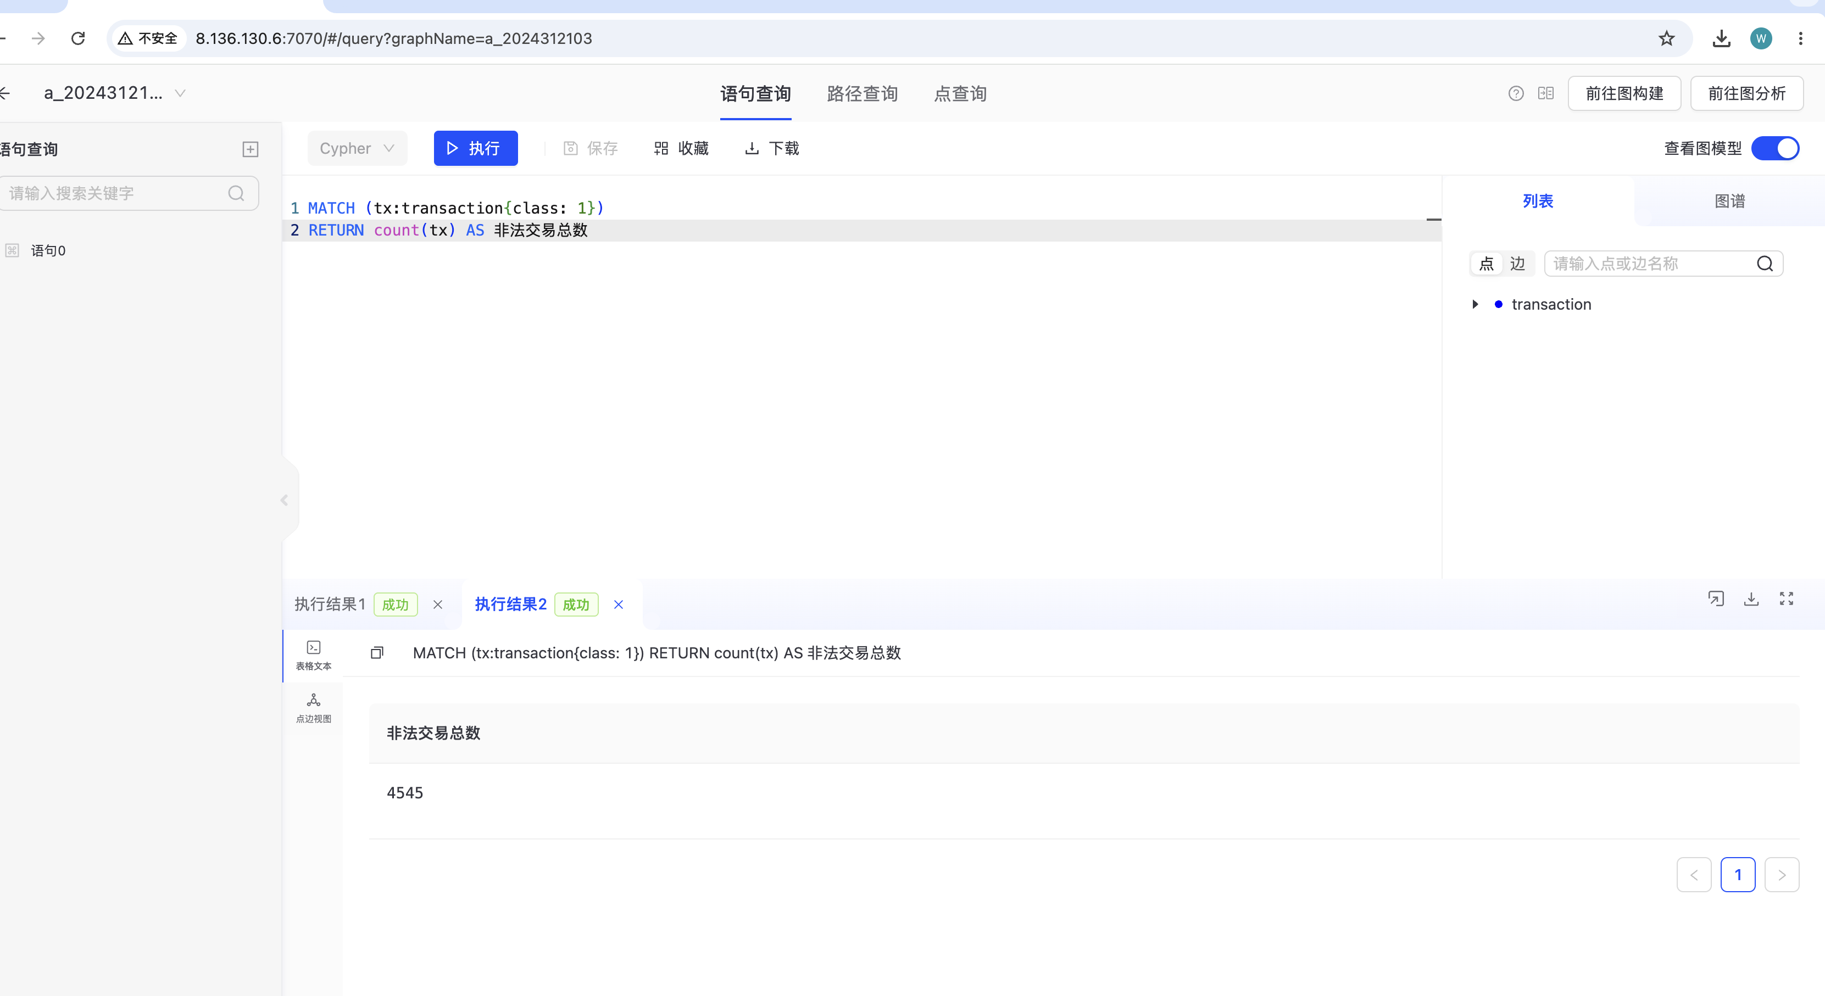The width and height of the screenshot is (1825, 996).
Task: Click the result panel pop-out arrow icon
Action: point(1715,599)
